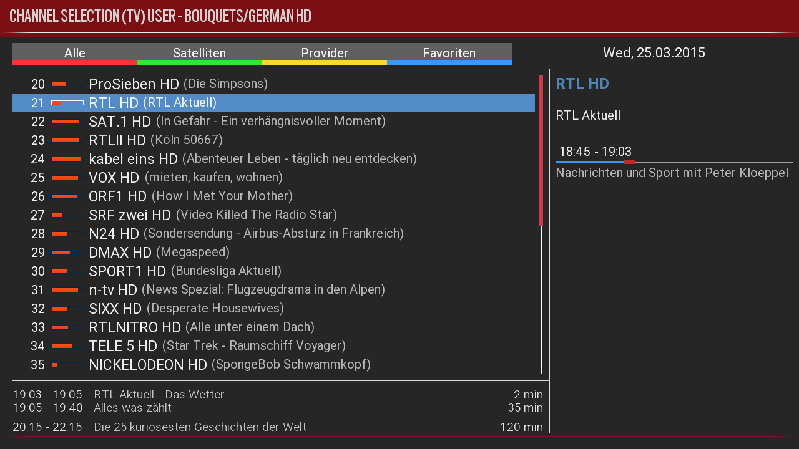Switch to the Alle tab
This screenshot has width=799, height=449.
pyautogui.click(x=75, y=54)
